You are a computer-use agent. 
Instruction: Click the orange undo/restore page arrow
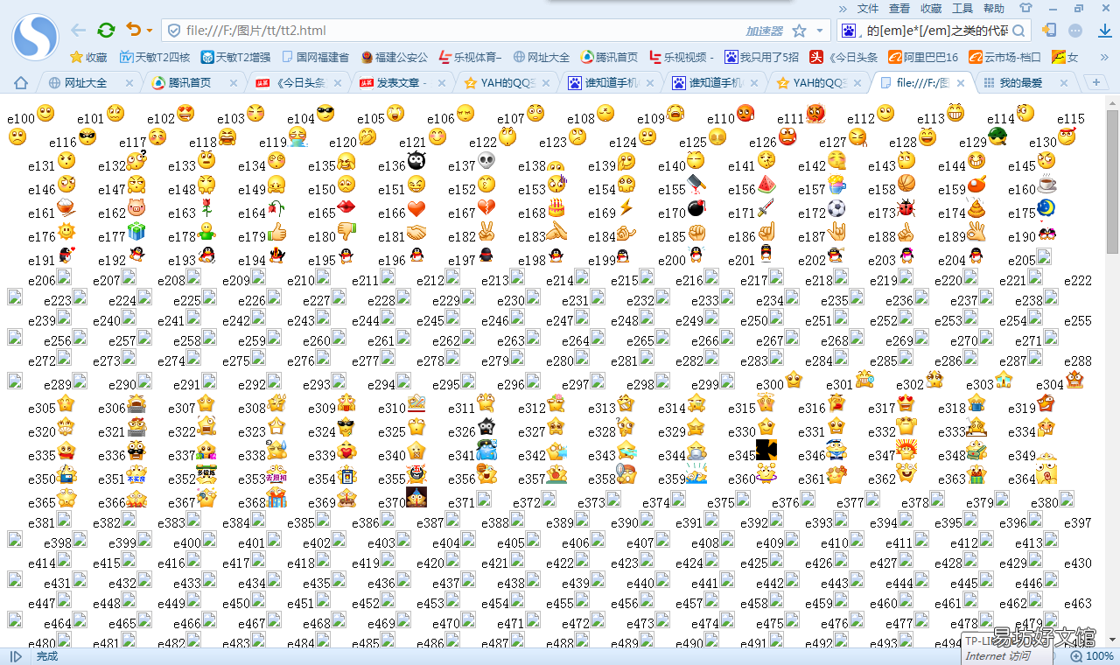point(133,31)
